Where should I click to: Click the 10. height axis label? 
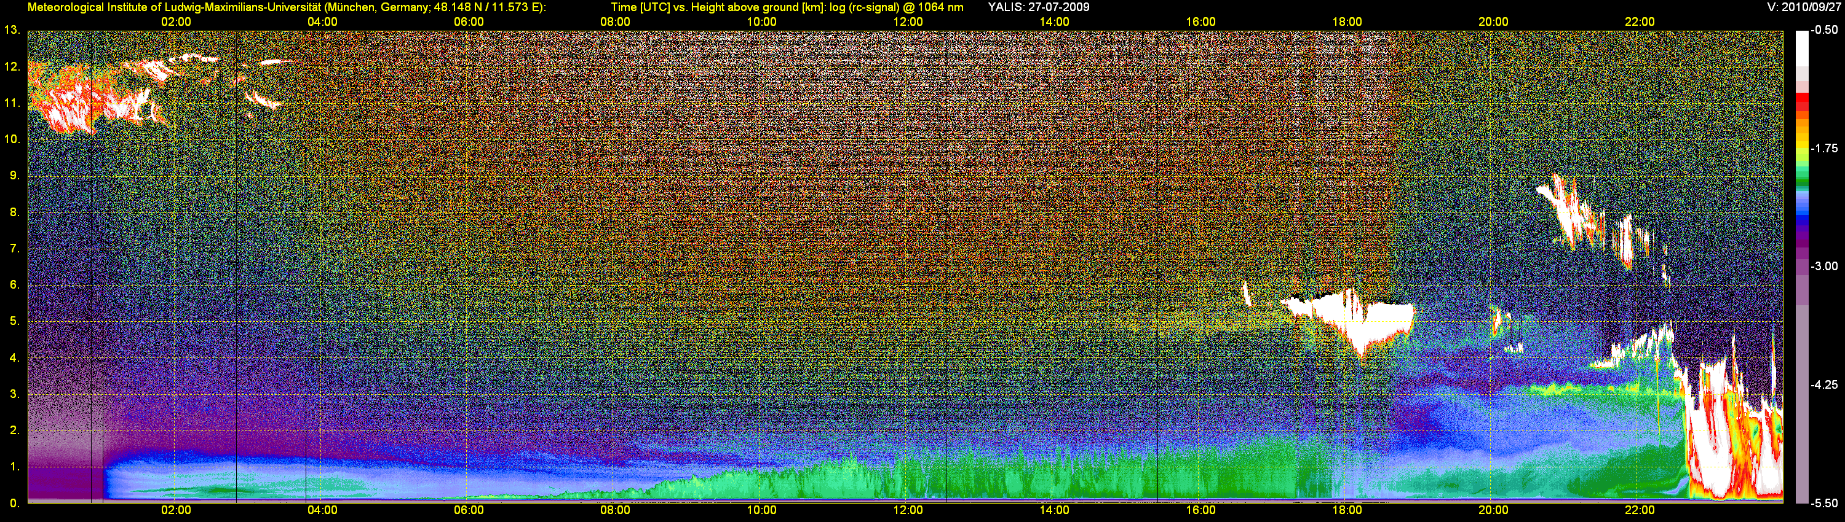tap(12, 139)
